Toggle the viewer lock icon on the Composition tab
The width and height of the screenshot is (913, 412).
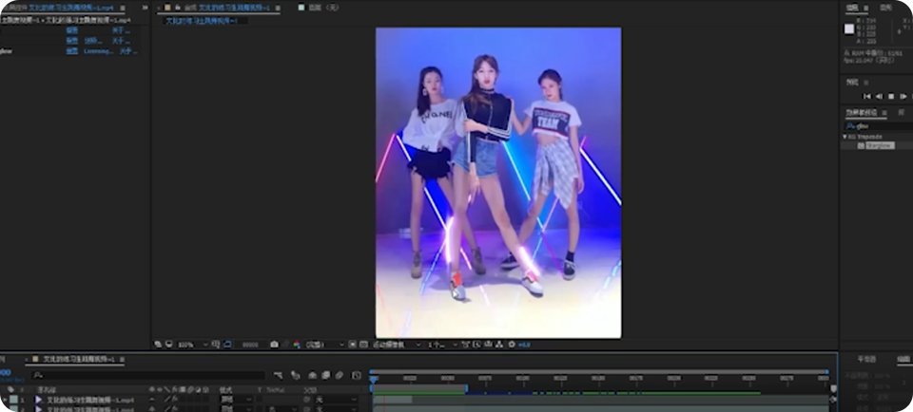(x=177, y=9)
